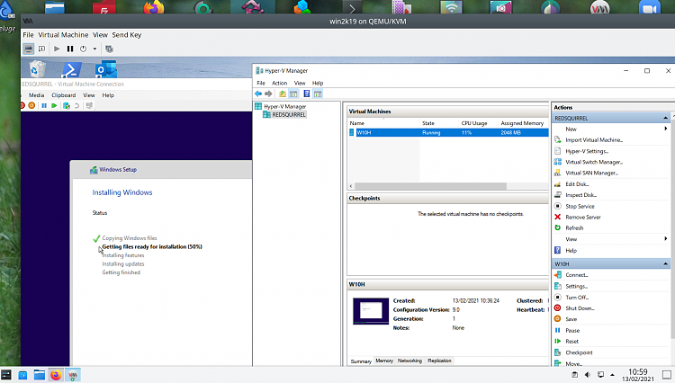Open Media menu in VM Connection window

click(36, 95)
